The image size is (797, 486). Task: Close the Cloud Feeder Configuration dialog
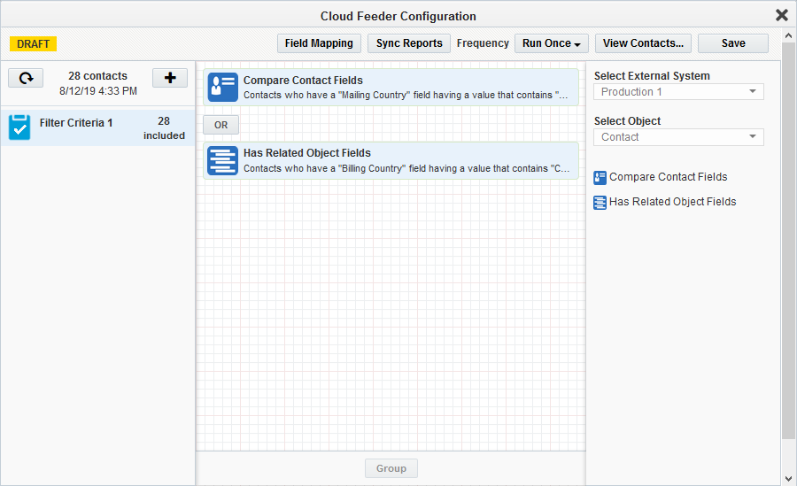click(x=781, y=15)
